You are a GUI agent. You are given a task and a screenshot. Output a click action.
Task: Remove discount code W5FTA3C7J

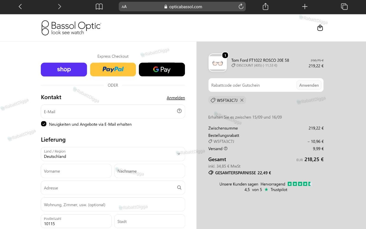click(242, 100)
